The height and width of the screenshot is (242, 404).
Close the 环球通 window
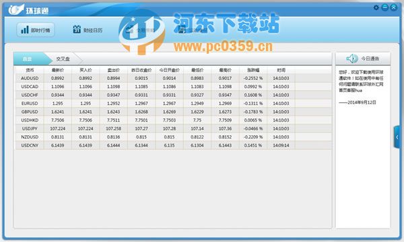coord(394,7)
